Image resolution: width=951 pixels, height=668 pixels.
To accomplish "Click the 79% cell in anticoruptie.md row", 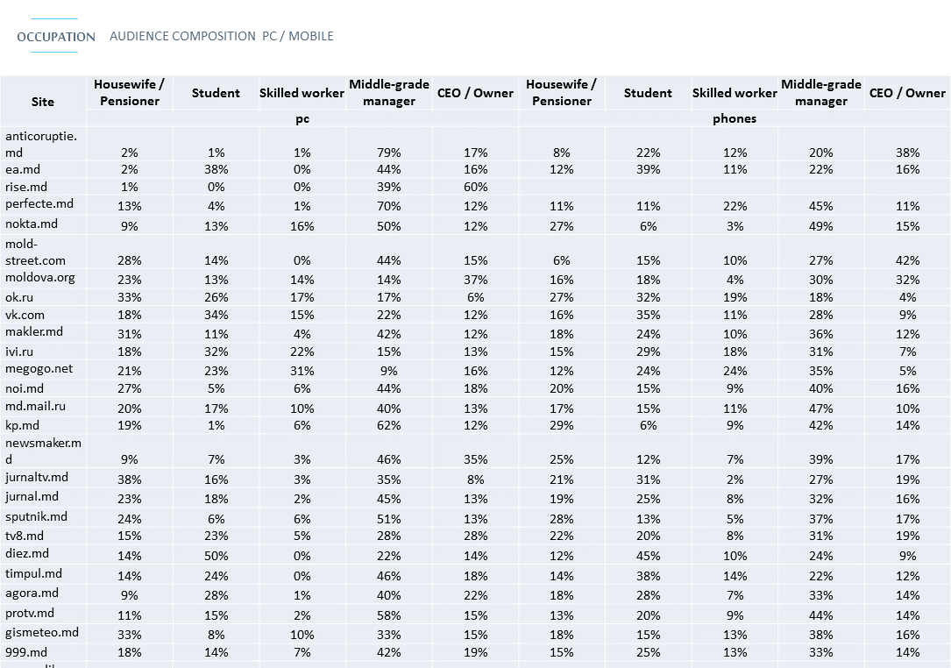I will (x=389, y=153).
